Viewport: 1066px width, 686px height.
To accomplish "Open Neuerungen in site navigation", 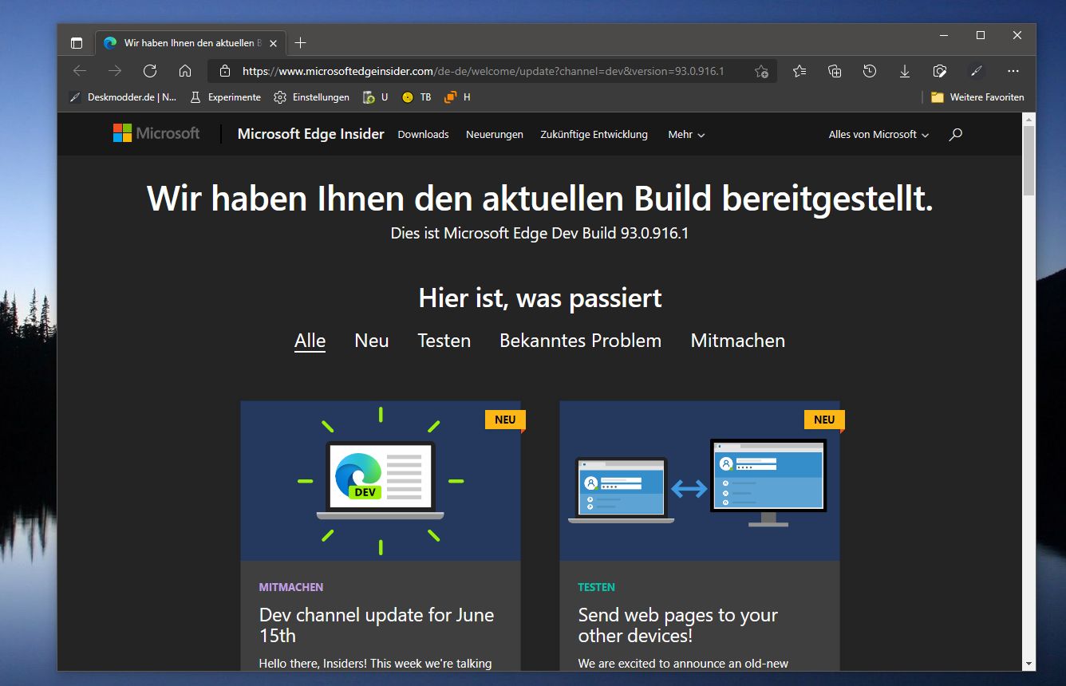I will pos(495,134).
